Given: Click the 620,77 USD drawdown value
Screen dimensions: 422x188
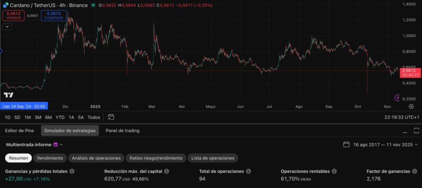Looking at the screenshot, I should [x=117, y=179].
